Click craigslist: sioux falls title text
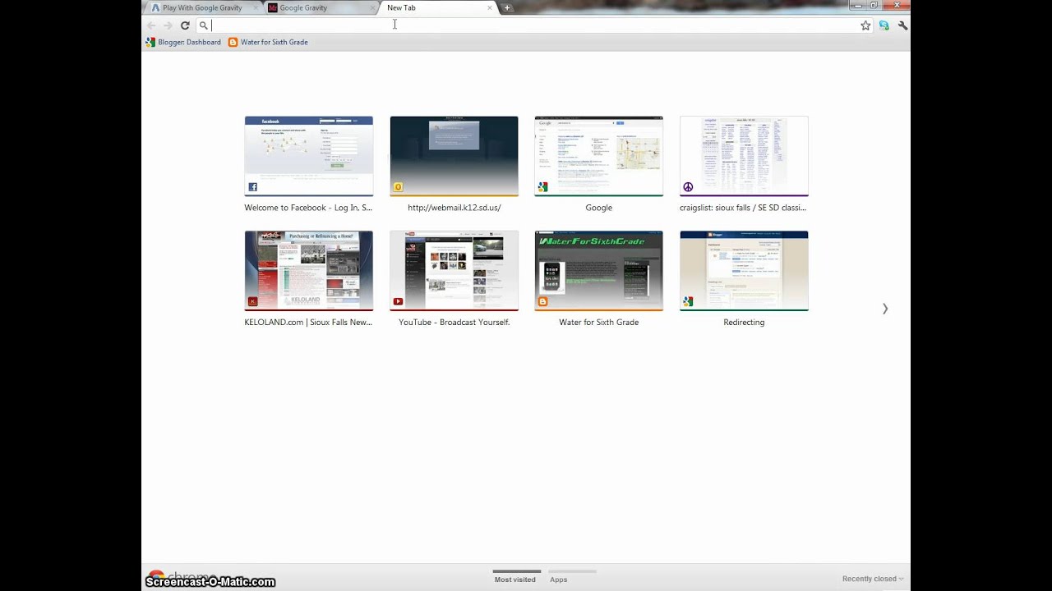The width and height of the screenshot is (1052, 591). tap(743, 208)
